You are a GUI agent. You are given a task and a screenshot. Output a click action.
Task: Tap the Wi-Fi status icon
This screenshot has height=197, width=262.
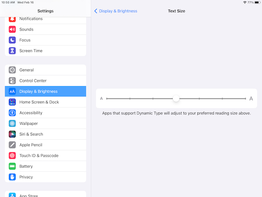pos(245,2)
